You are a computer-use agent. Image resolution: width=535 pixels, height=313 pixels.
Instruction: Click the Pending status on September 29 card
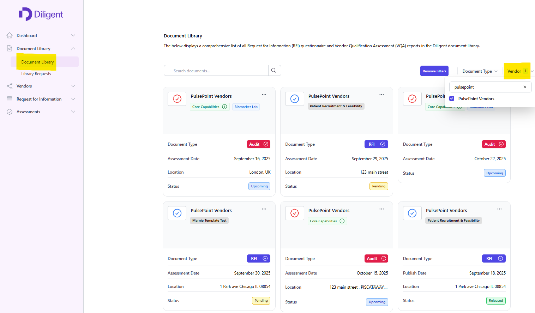tap(379, 186)
